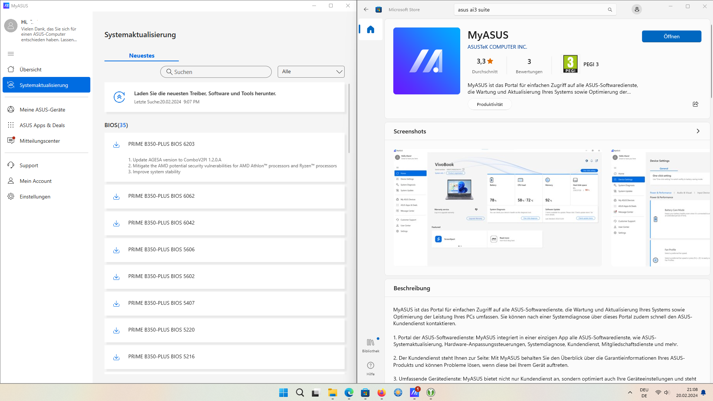Click the search magnifier in Microsoft Store
713x401 pixels.
[x=610, y=10]
